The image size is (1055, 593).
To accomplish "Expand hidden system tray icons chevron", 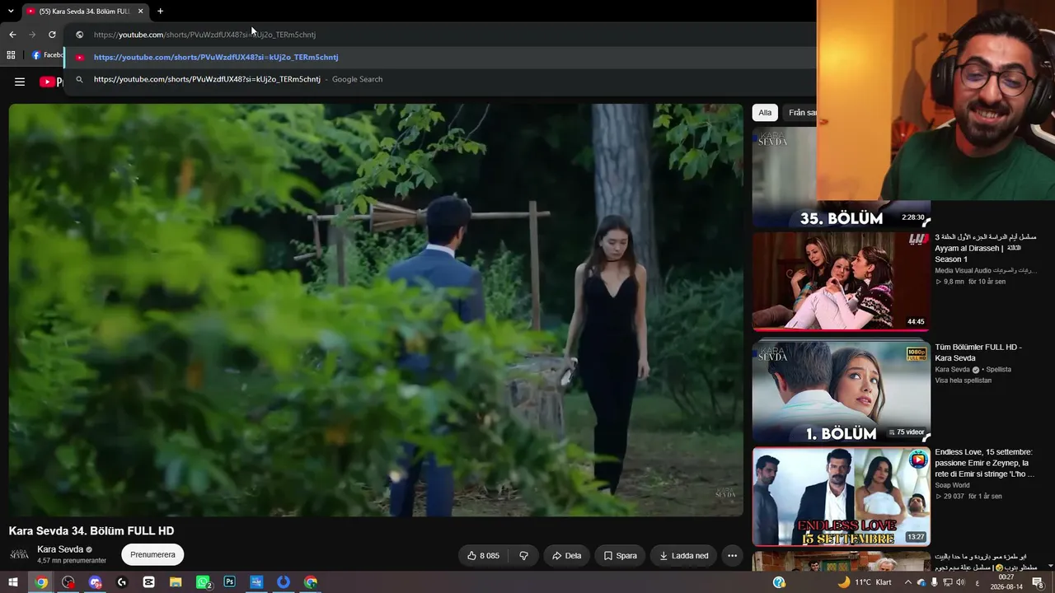I will [908, 582].
